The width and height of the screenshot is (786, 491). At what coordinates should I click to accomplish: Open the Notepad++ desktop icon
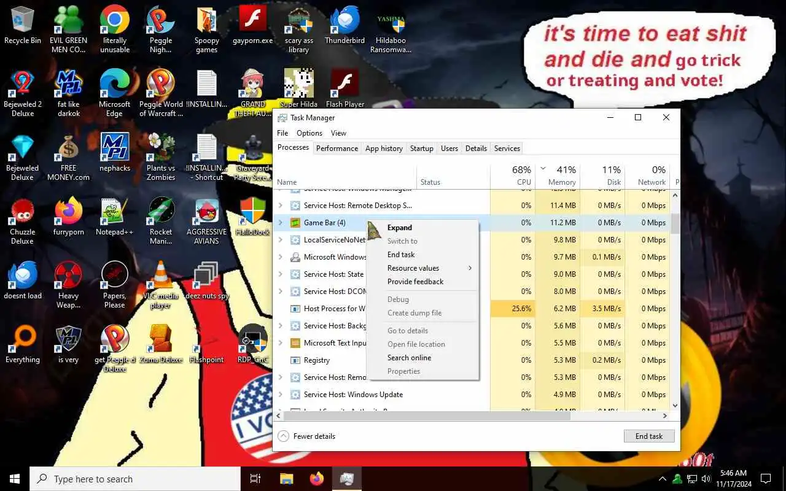click(x=114, y=217)
